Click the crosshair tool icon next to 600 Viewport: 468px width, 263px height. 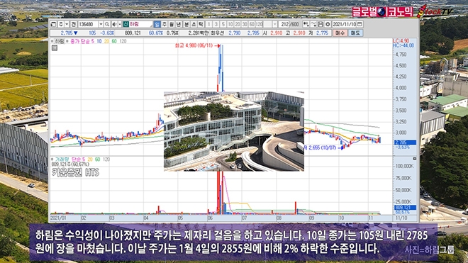(x=306, y=24)
